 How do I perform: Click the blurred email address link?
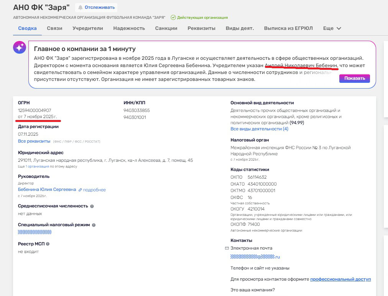point(255,257)
